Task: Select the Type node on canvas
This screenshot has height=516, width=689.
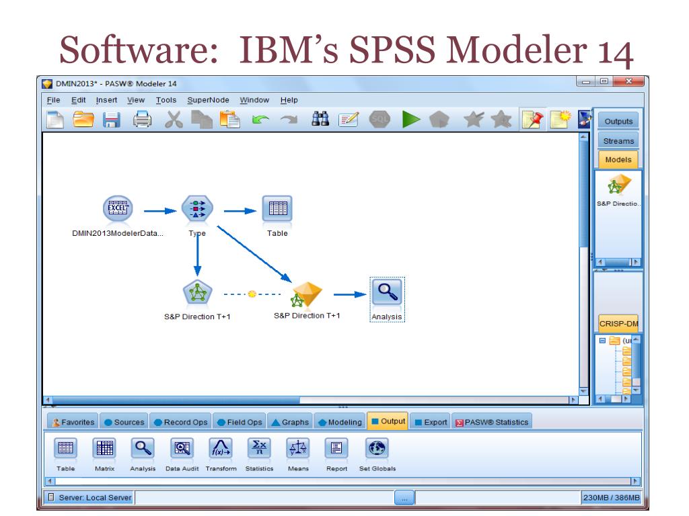Action: tap(197, 208)
